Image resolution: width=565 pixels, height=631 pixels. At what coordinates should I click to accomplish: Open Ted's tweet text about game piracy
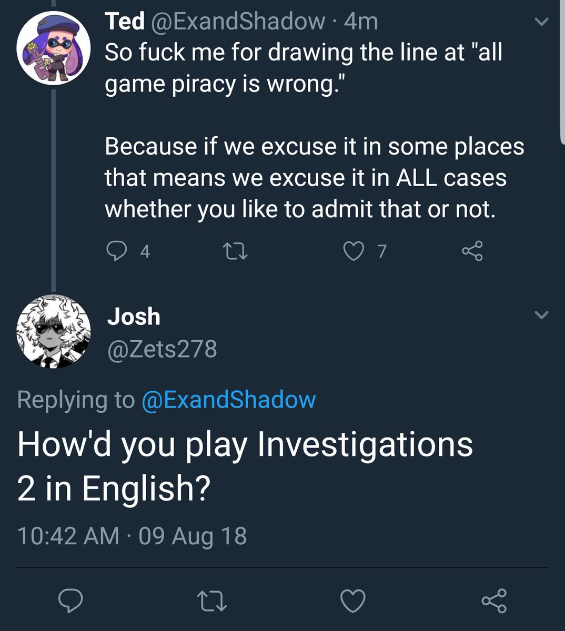click(315, 130)
